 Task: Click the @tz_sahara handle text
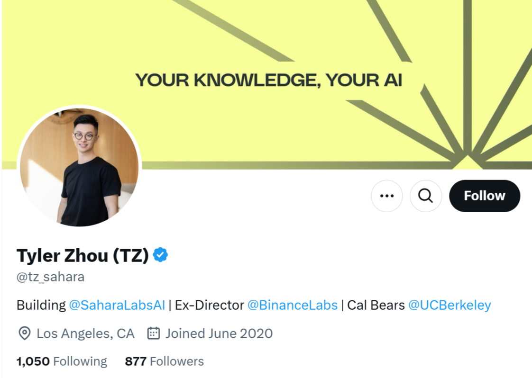tap(50, 277)
